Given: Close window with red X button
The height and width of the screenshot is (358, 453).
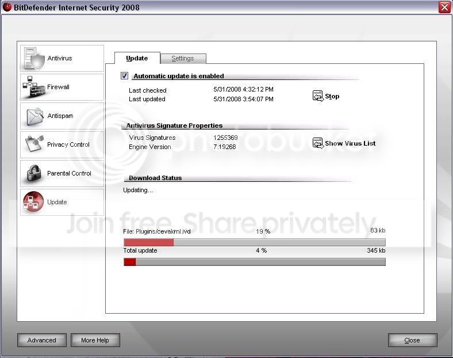Looking at the screenshot, I should (x=444, y=7).
